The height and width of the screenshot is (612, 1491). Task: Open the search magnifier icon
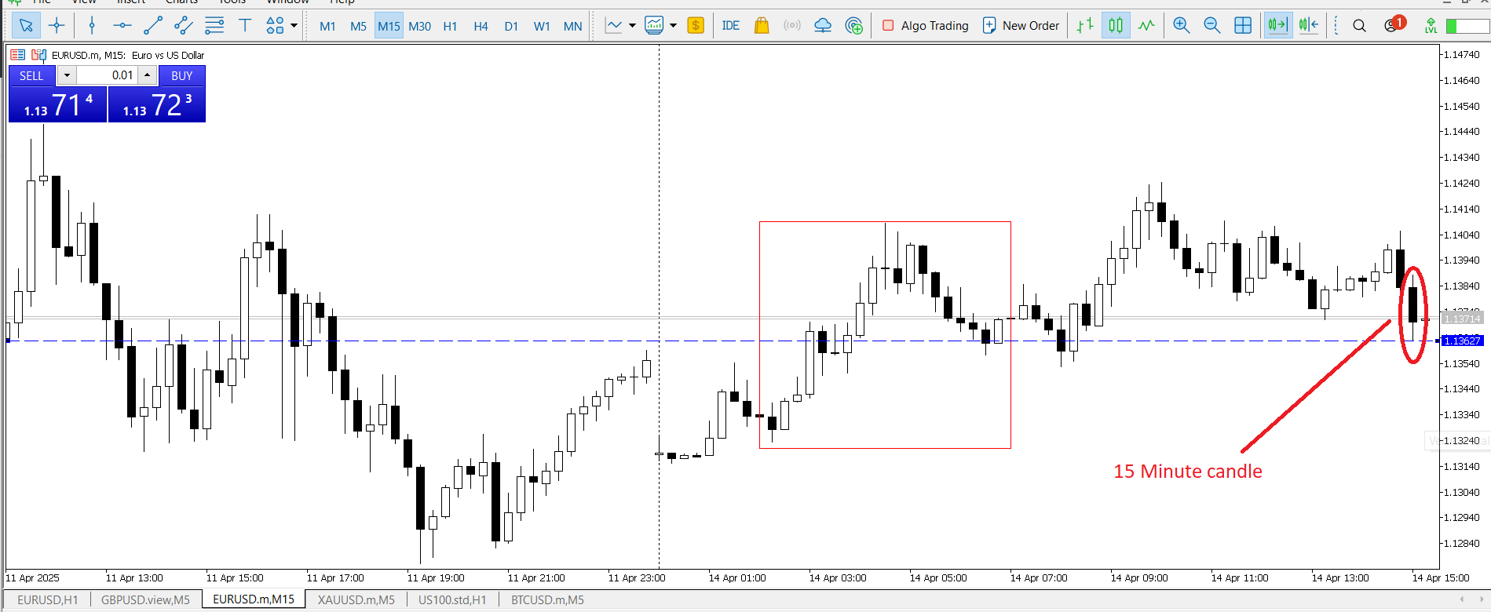[1359, 26]
